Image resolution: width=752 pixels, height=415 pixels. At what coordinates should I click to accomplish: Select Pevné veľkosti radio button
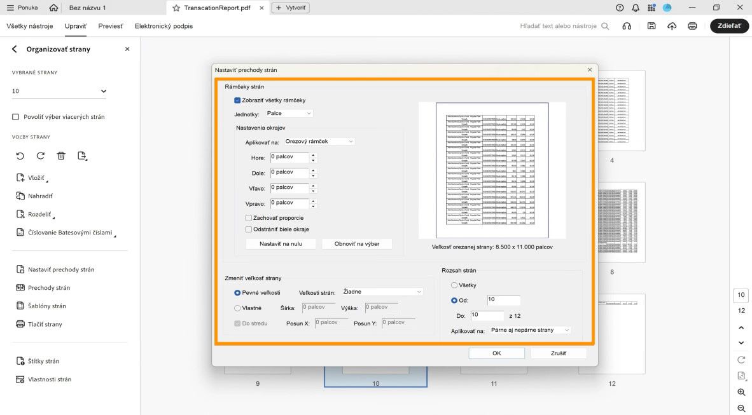pos(237,292)
